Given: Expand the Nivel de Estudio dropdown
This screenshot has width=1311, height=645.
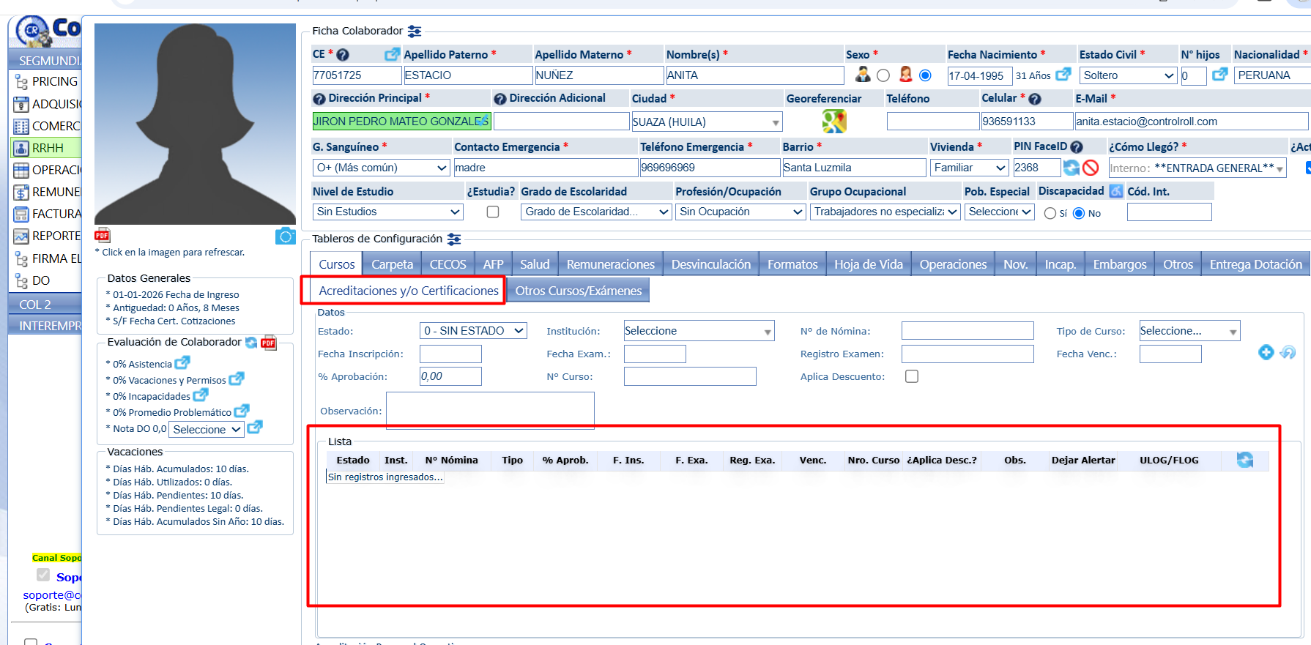Looking at the screenshot, I should 388,212.
